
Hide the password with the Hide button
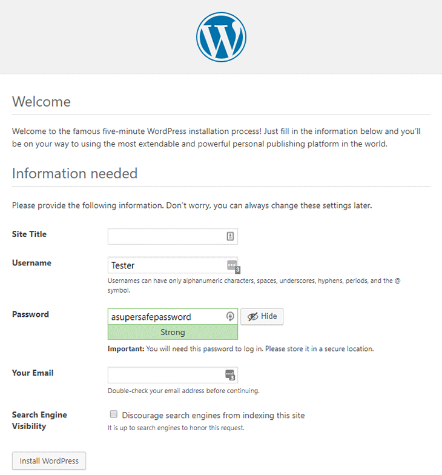(x=262, y=316)
